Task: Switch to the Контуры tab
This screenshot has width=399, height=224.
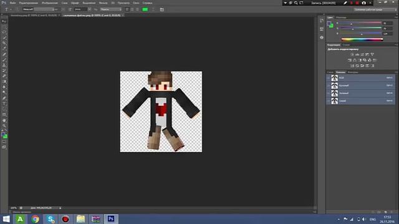Action: [x=353, y=72]
